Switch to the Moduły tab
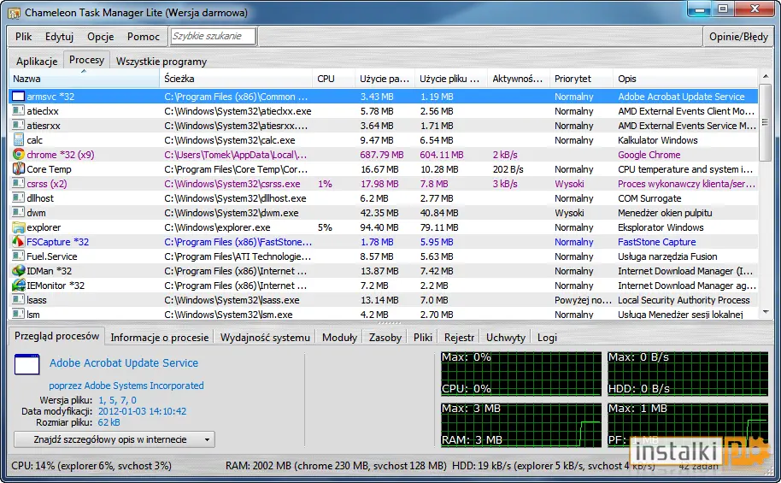This screenshot has width=781, height=483. point(340,338)
